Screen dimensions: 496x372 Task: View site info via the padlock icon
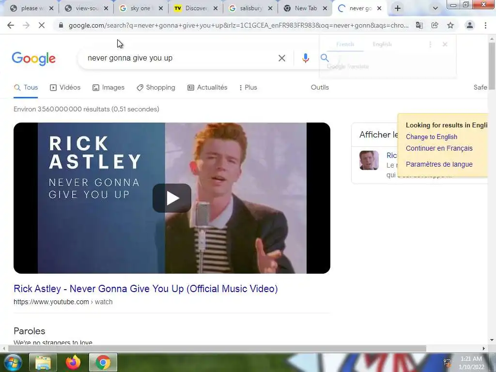[x=61, y=25]
